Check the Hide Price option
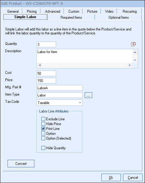 coord(43,124)
